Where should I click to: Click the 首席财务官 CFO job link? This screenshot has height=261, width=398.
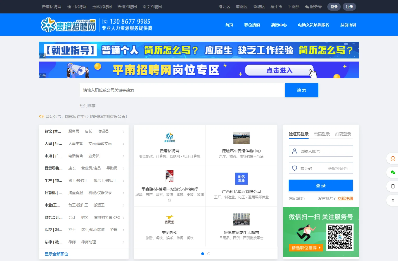pos(107,217)
